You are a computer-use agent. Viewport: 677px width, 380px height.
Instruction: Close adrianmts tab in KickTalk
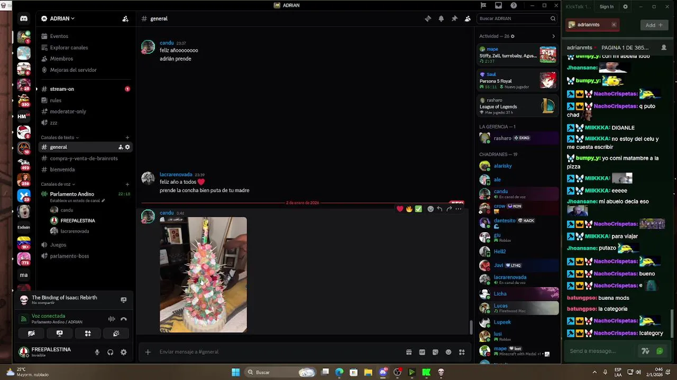point(614,25)
